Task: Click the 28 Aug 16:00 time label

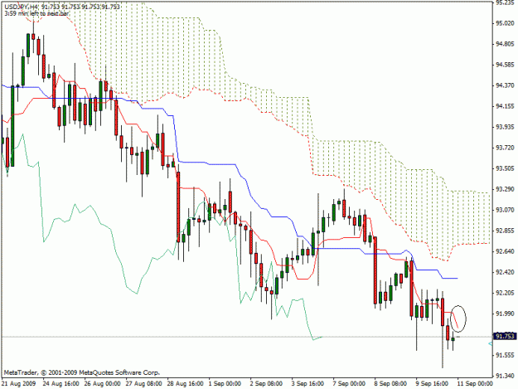Action: pyautogui.click(x=186, y=384)
